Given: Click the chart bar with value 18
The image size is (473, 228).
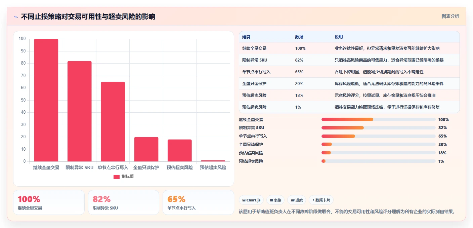Looking at the screenshot, I should coord(180,150).
